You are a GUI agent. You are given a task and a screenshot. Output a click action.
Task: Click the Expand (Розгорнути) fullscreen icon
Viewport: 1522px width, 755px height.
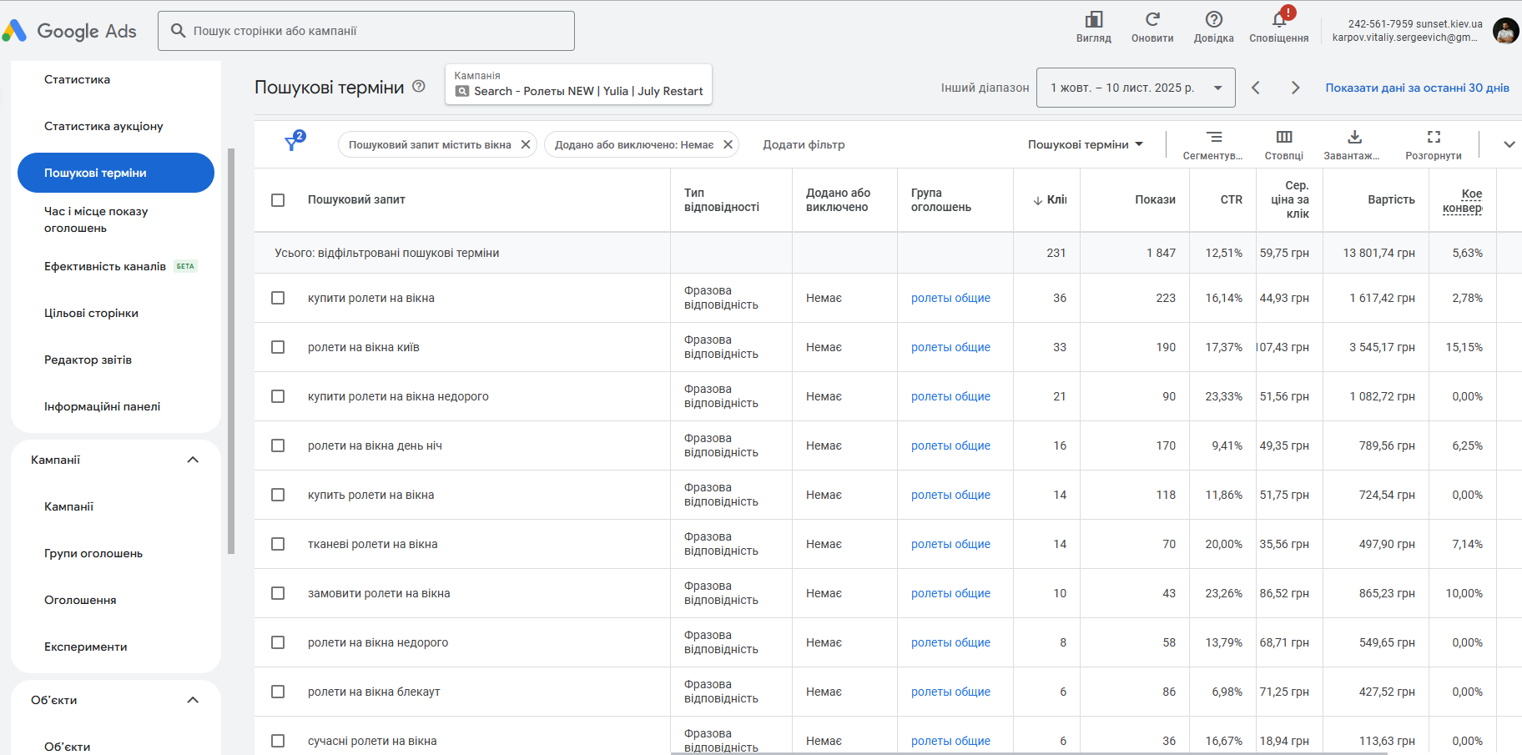point(1434,137)
